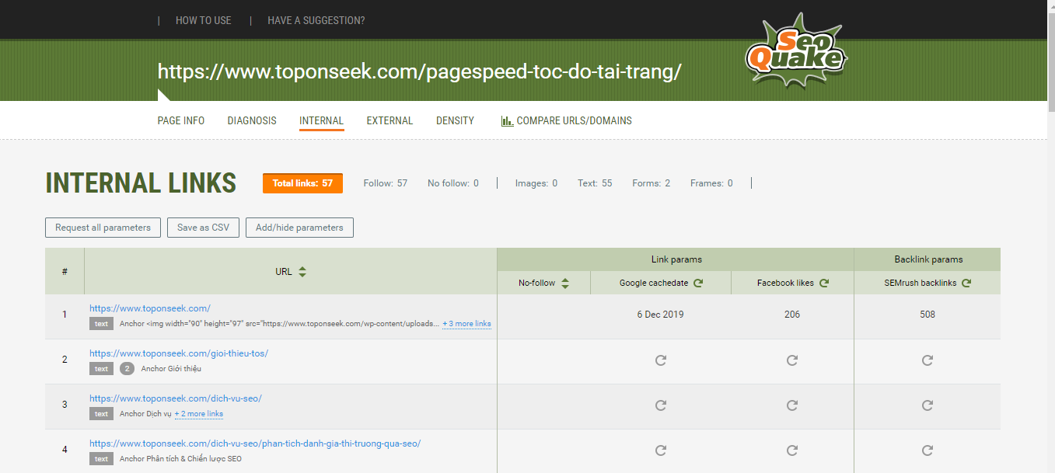Open the How To Use link

[x=203, y=20]
